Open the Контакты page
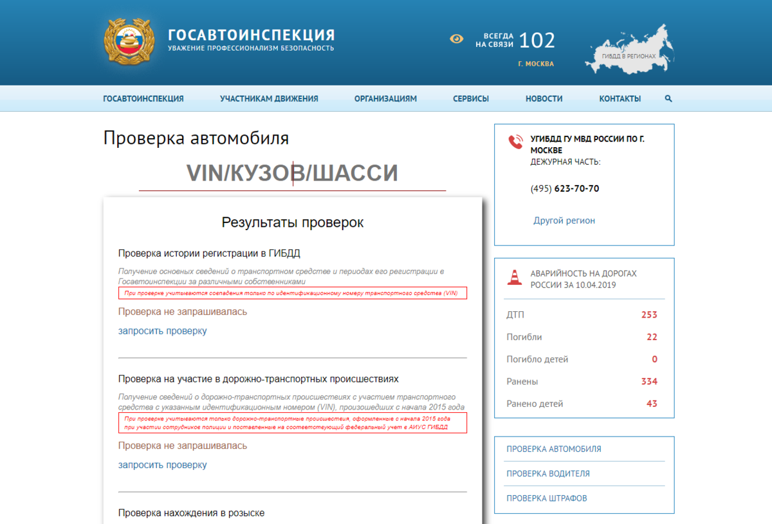 pos(620,98)
